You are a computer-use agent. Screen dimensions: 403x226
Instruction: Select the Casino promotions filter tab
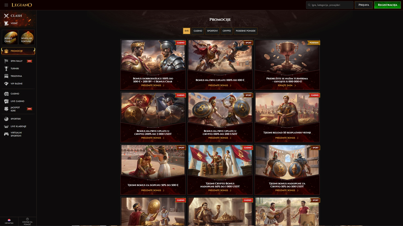click(198, 31)
